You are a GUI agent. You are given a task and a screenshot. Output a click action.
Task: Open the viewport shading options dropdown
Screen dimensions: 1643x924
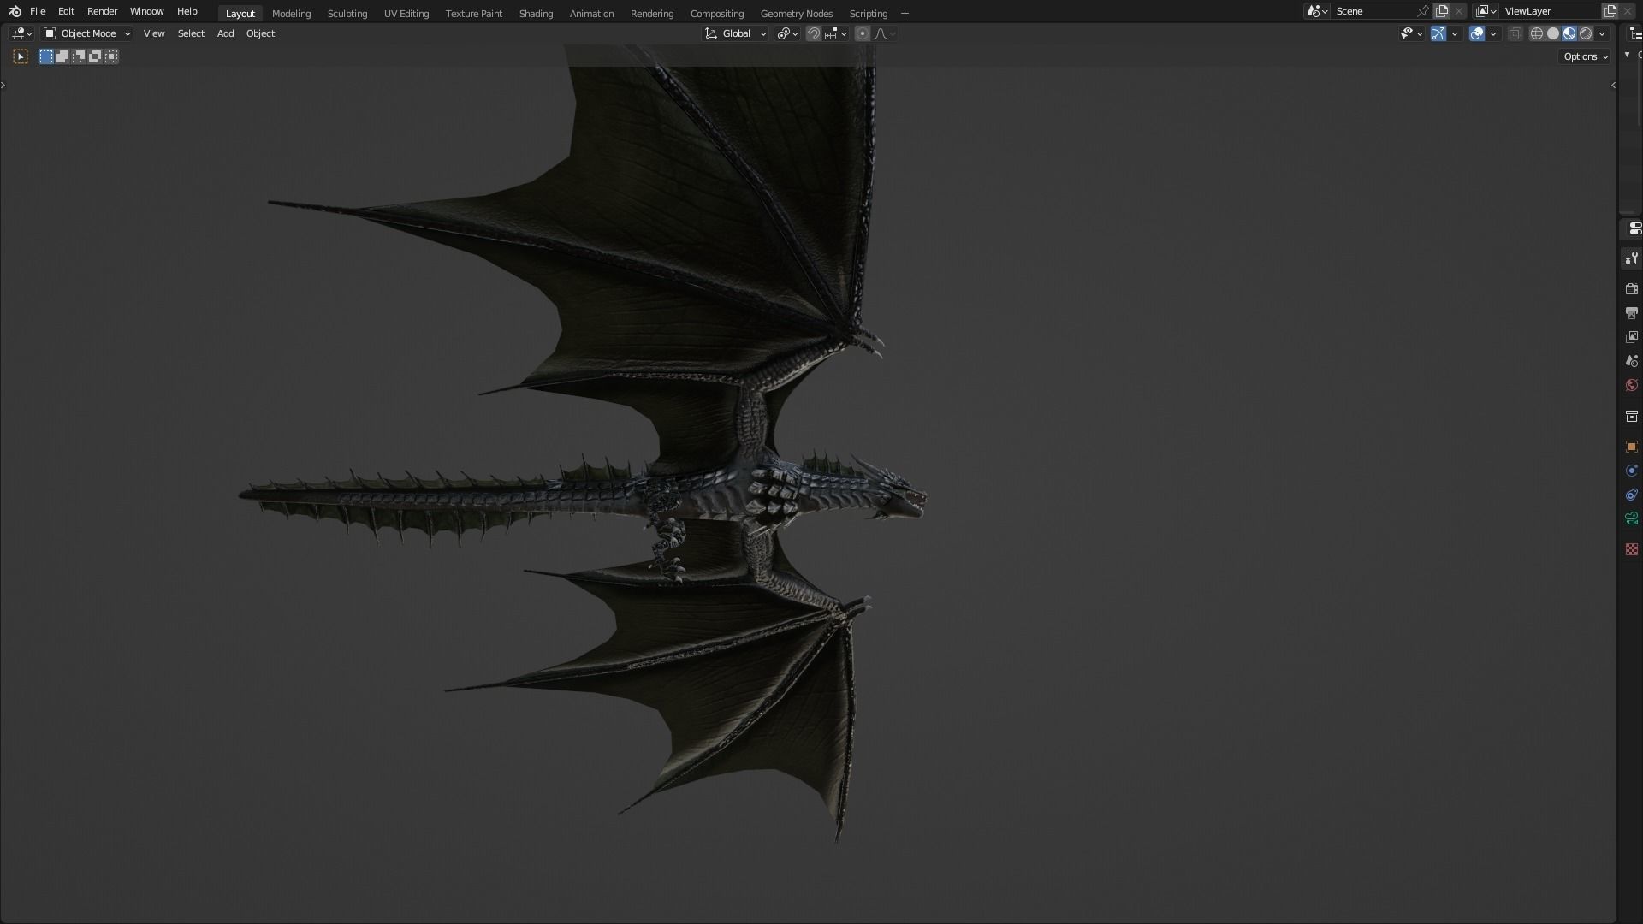(x=1602, y=33)
